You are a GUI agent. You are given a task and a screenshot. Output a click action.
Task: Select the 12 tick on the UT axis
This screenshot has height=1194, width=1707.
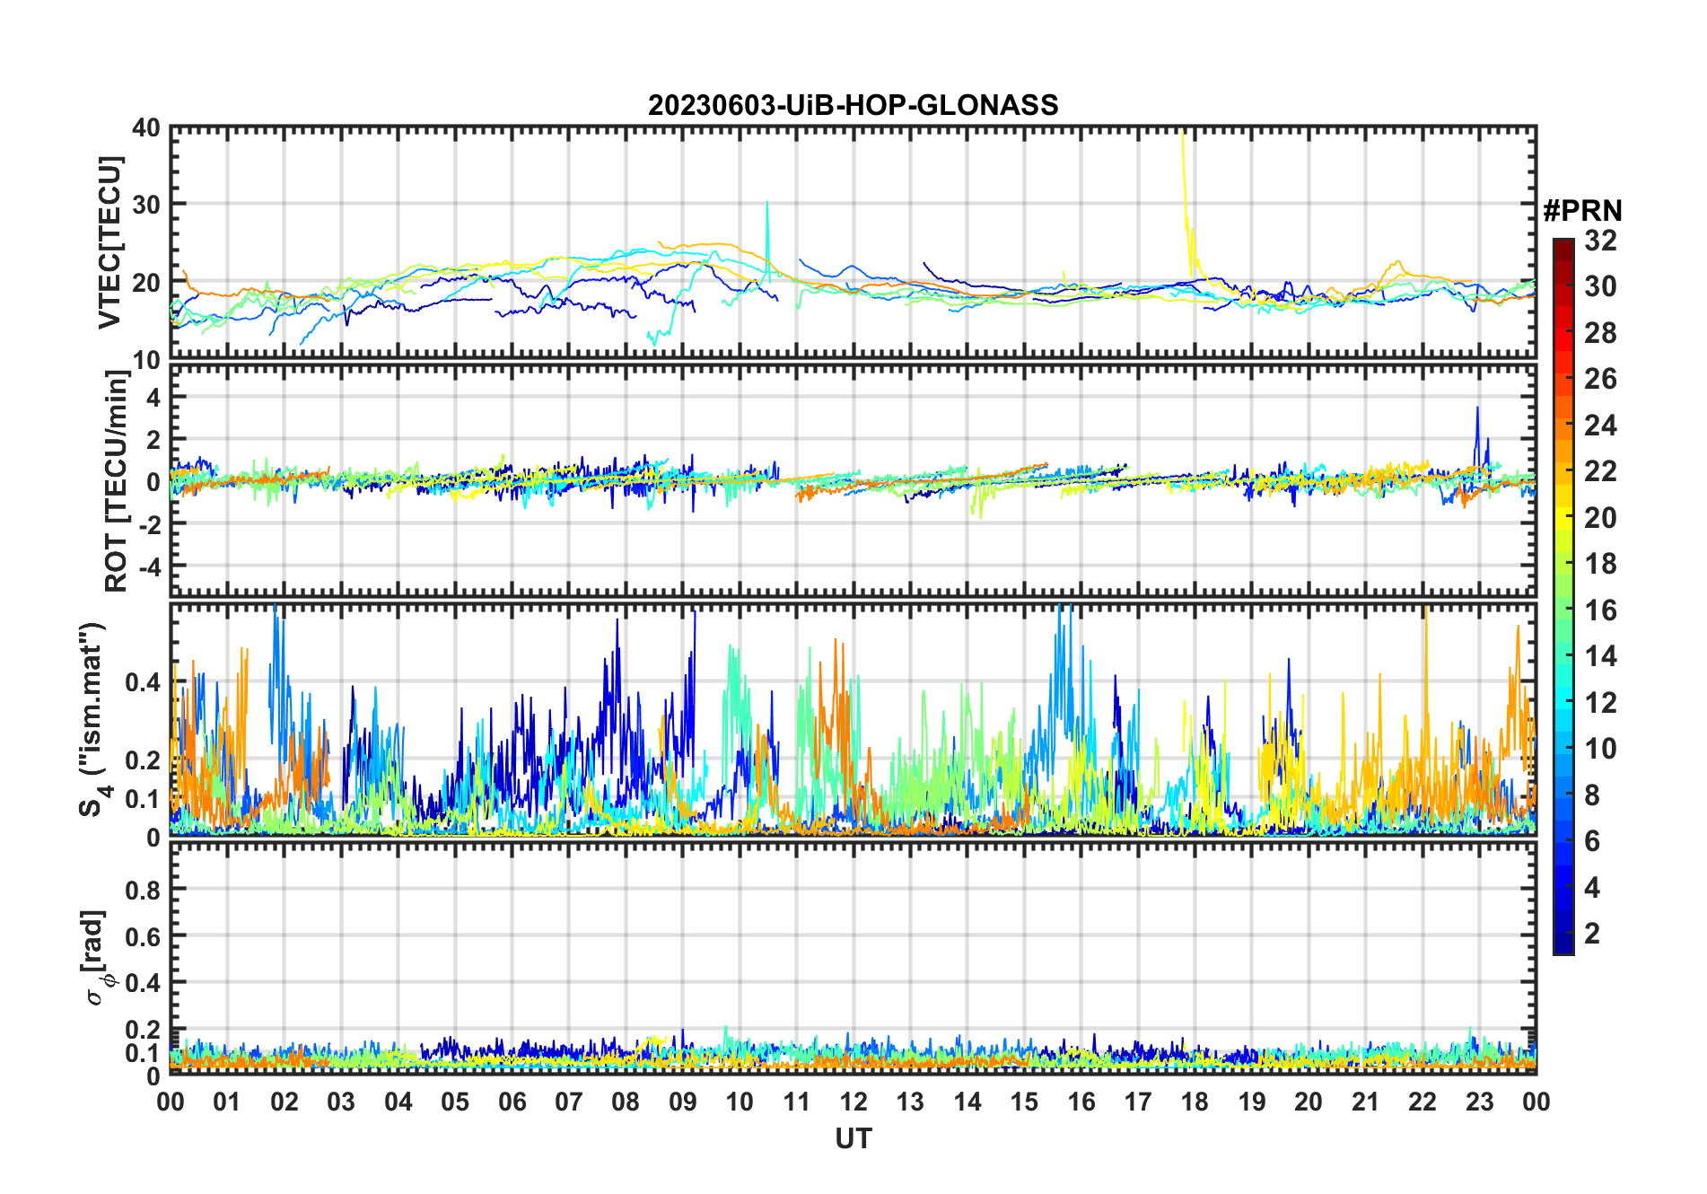pos(853,1102)
